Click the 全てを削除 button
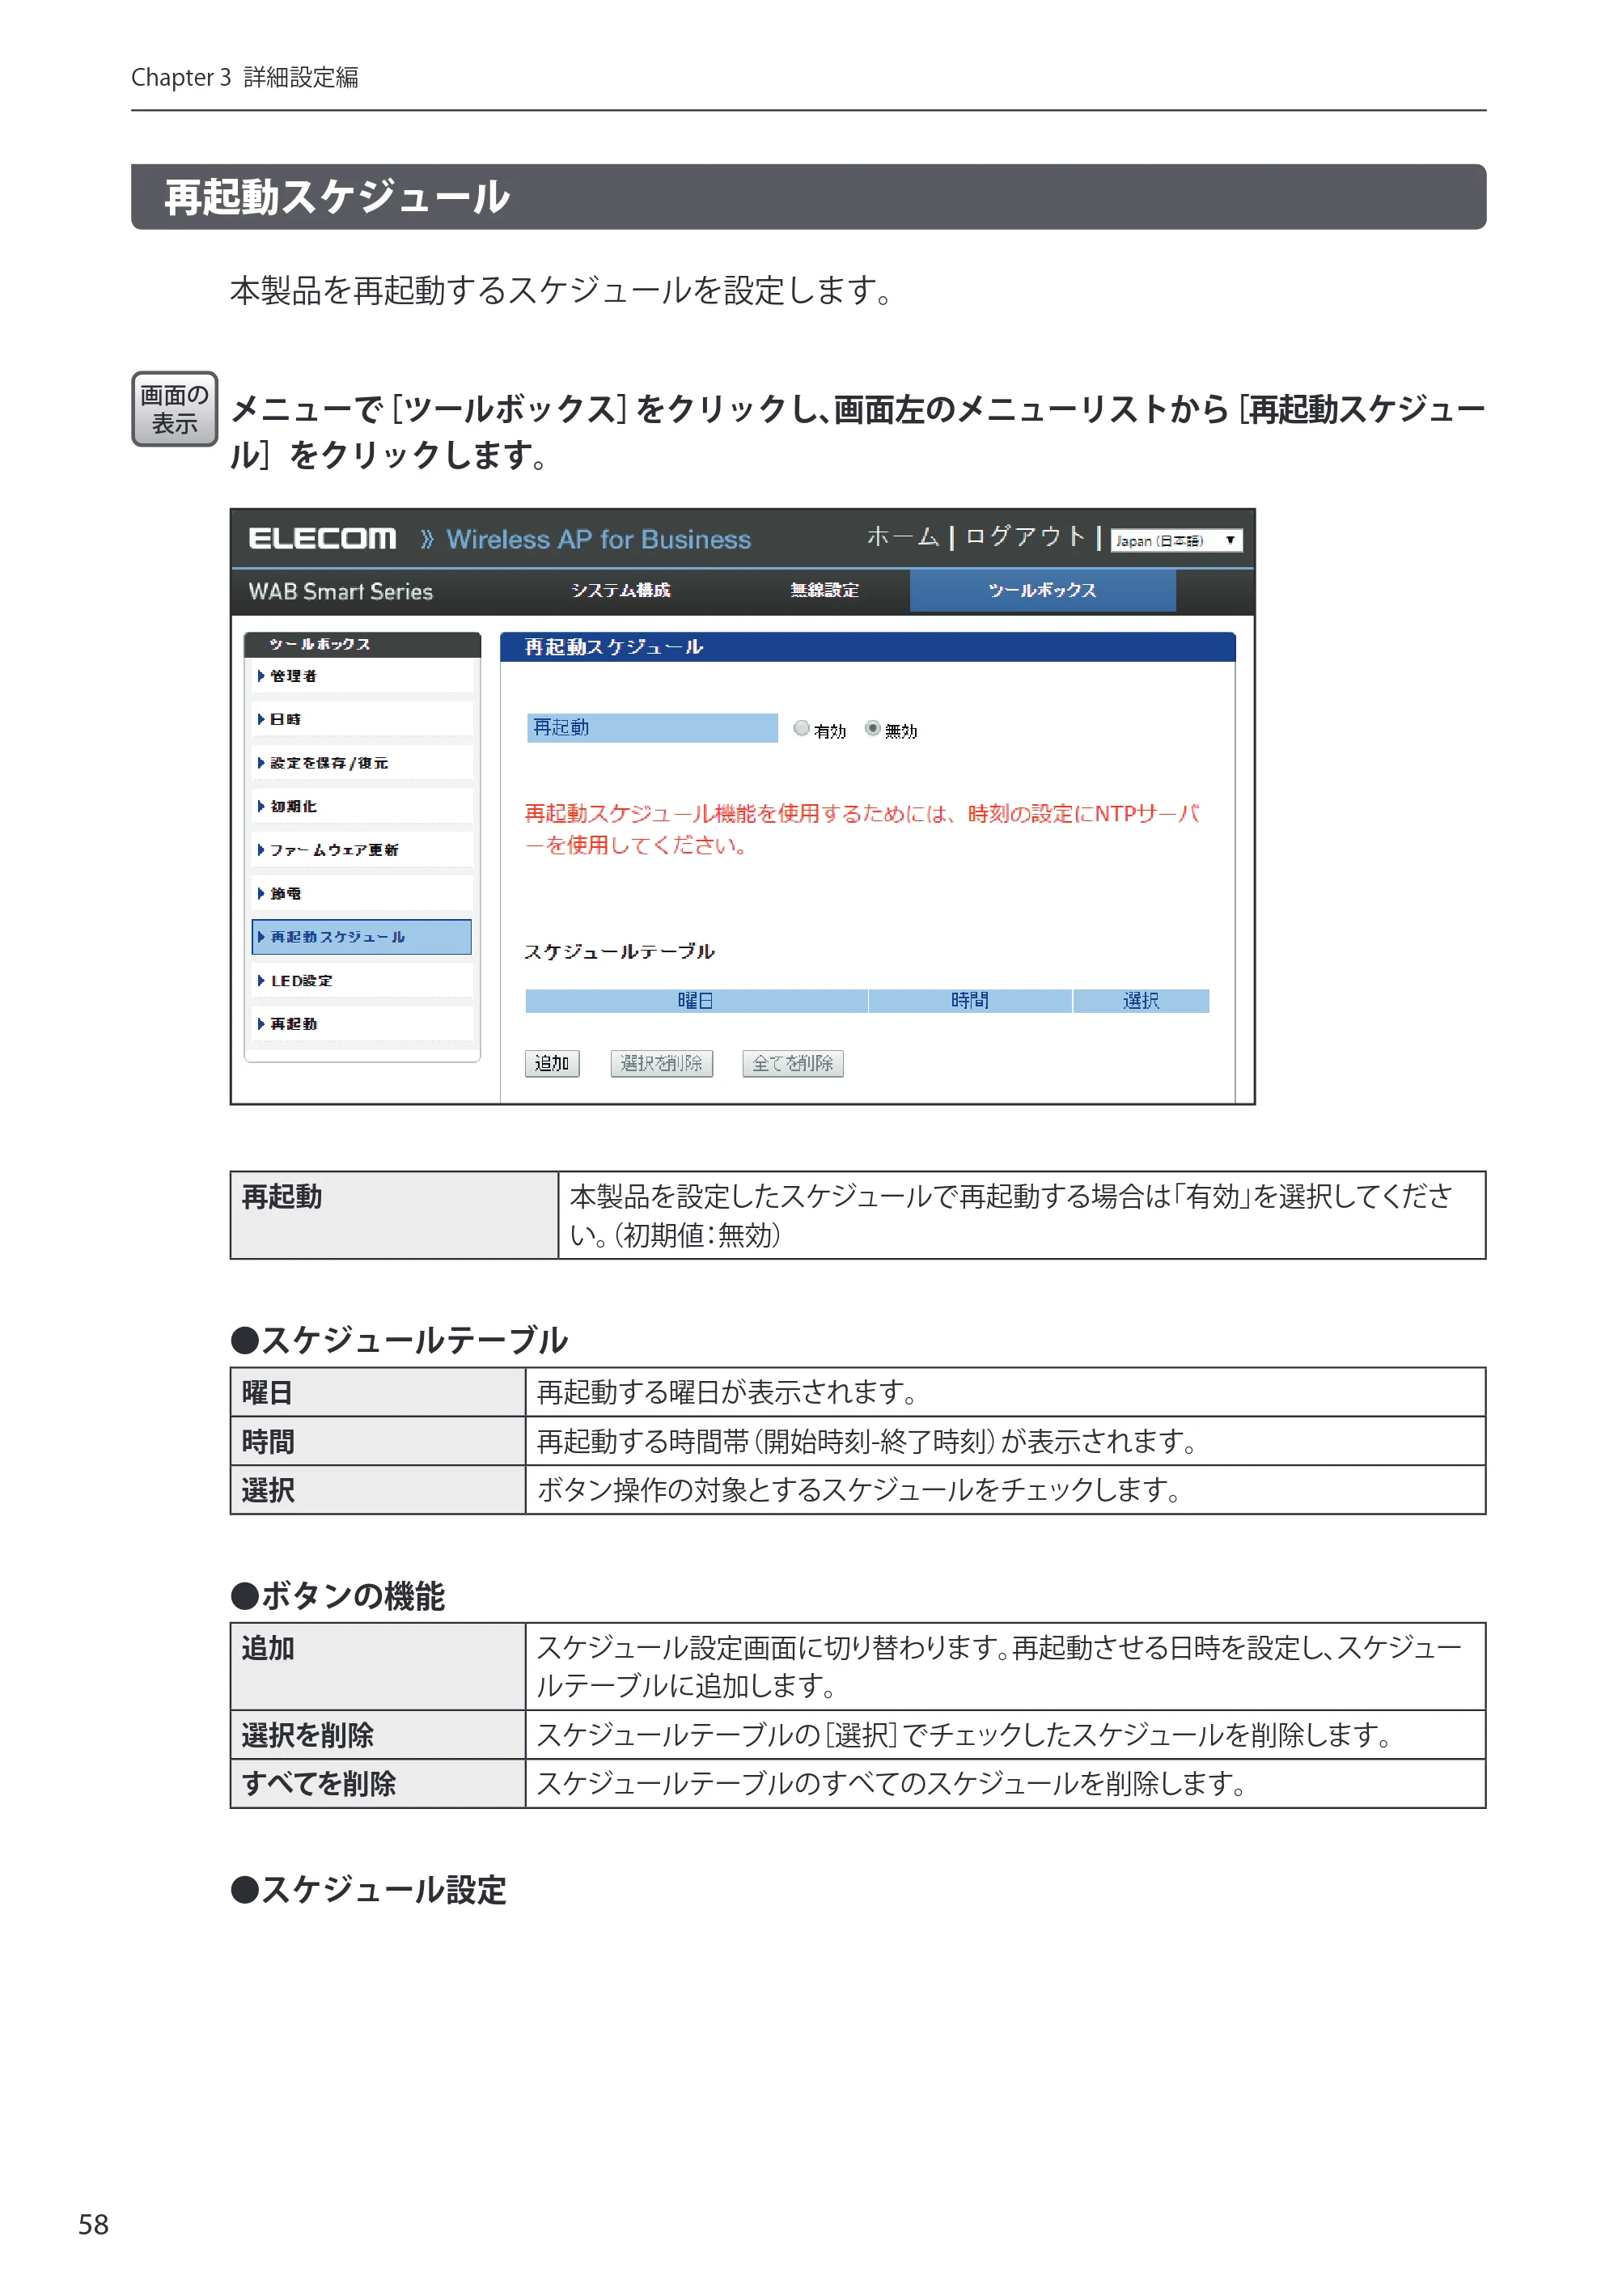Image resolution: width=1618 pixels, height=2296 pixels. (x=793, y=1063)
